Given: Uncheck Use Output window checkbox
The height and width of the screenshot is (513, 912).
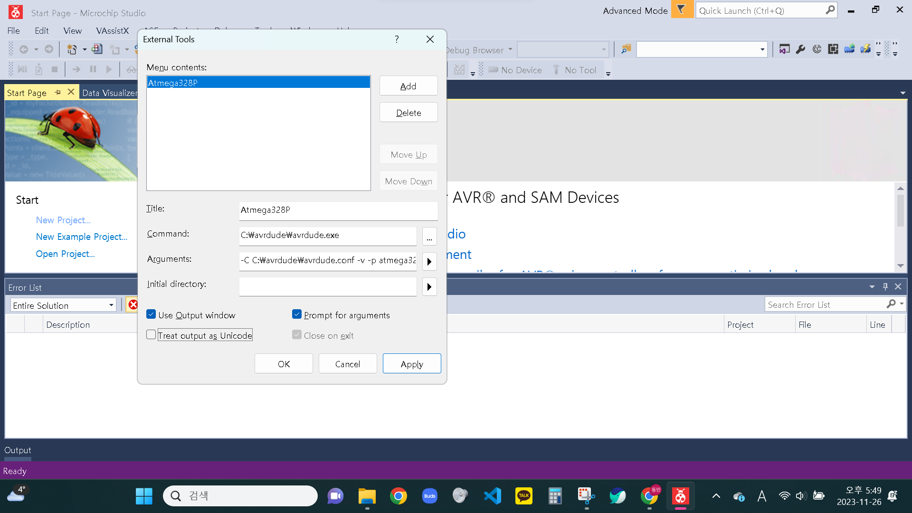Looking at the screenshot, I should tap(151, 314).
